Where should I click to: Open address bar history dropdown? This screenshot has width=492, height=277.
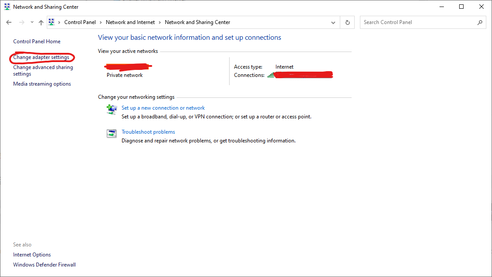point(333,23)
